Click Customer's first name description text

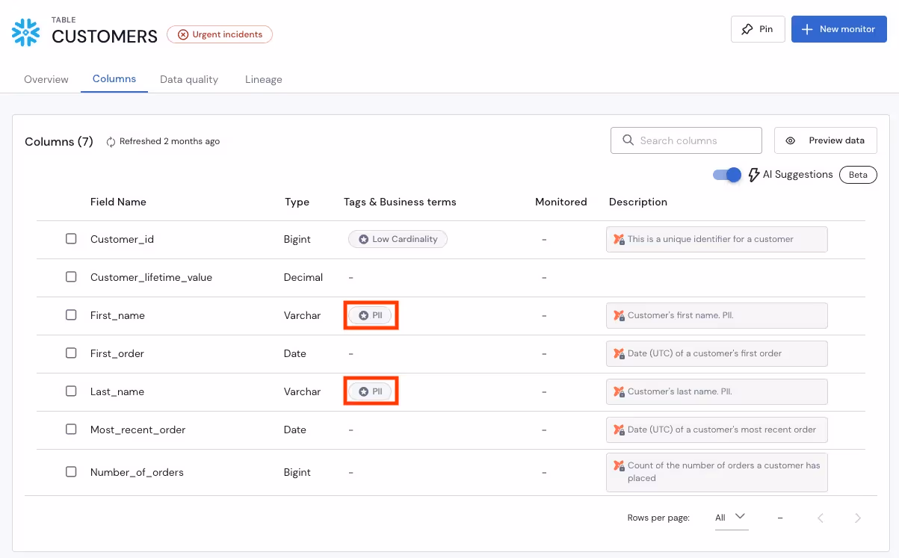point(680,315)
